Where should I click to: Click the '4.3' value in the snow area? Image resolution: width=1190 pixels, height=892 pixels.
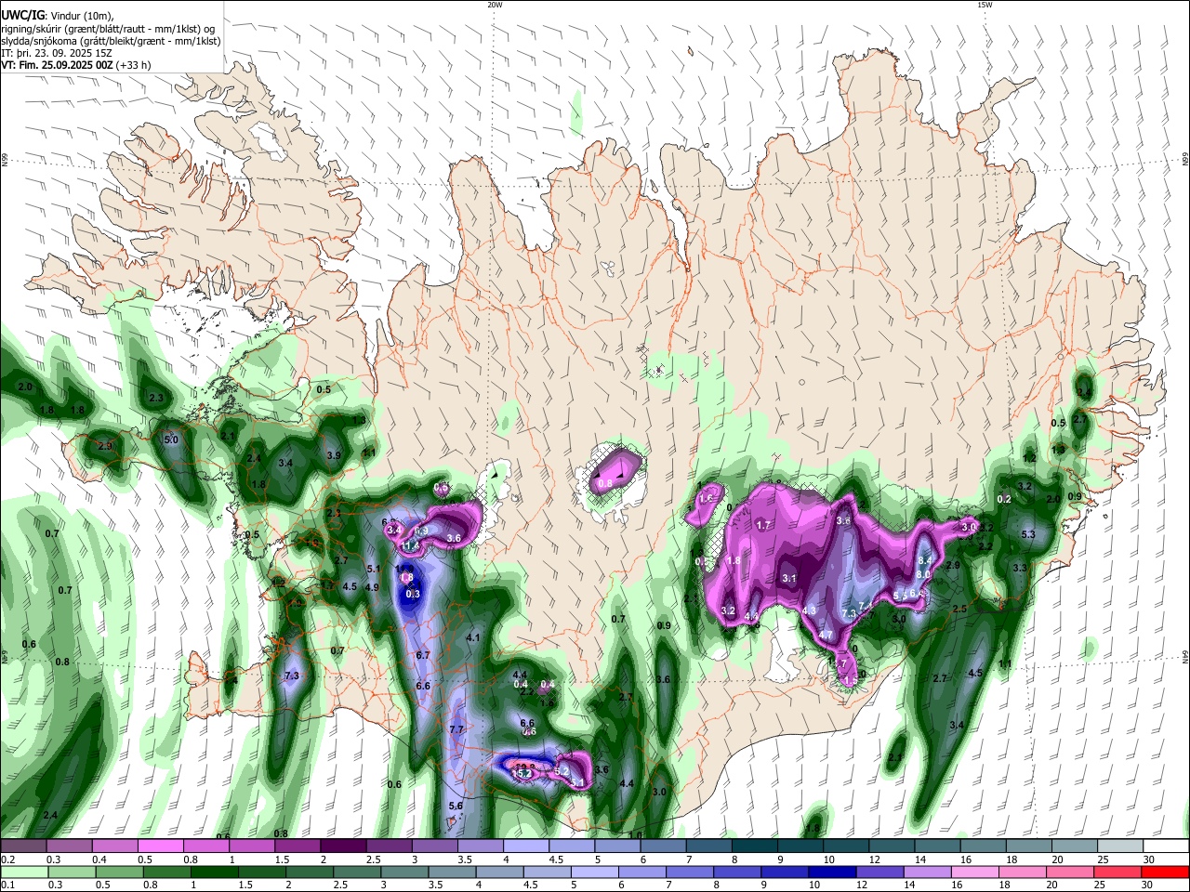[x=809, y=611]
